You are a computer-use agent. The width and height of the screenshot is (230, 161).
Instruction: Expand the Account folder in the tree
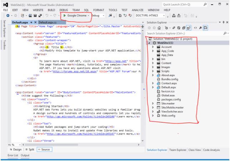pyautogui.click(x=153, y=47)
